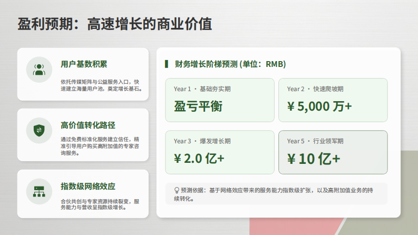
Task: Select the heading 用户基数积累
Action: click(84, 64)
